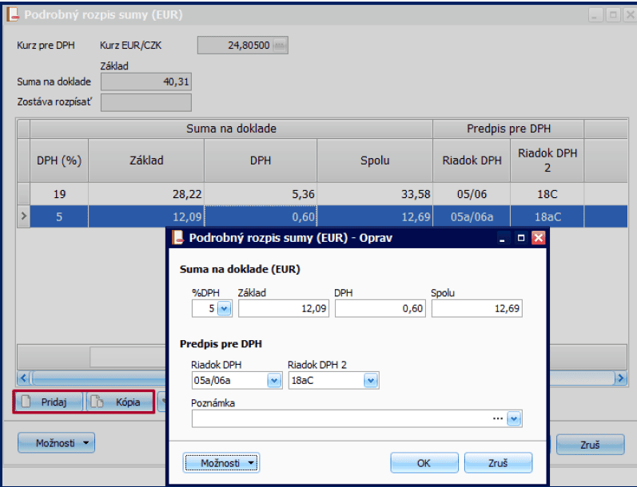Click the cell 18C in Riadok DPH 2 column
Screen dimensions: 637x487
(547, 194)
